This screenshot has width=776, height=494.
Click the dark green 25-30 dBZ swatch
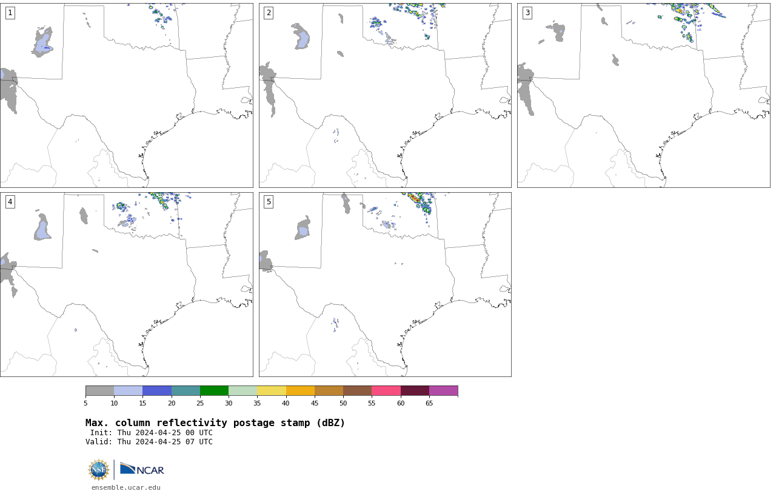[214, 390]
